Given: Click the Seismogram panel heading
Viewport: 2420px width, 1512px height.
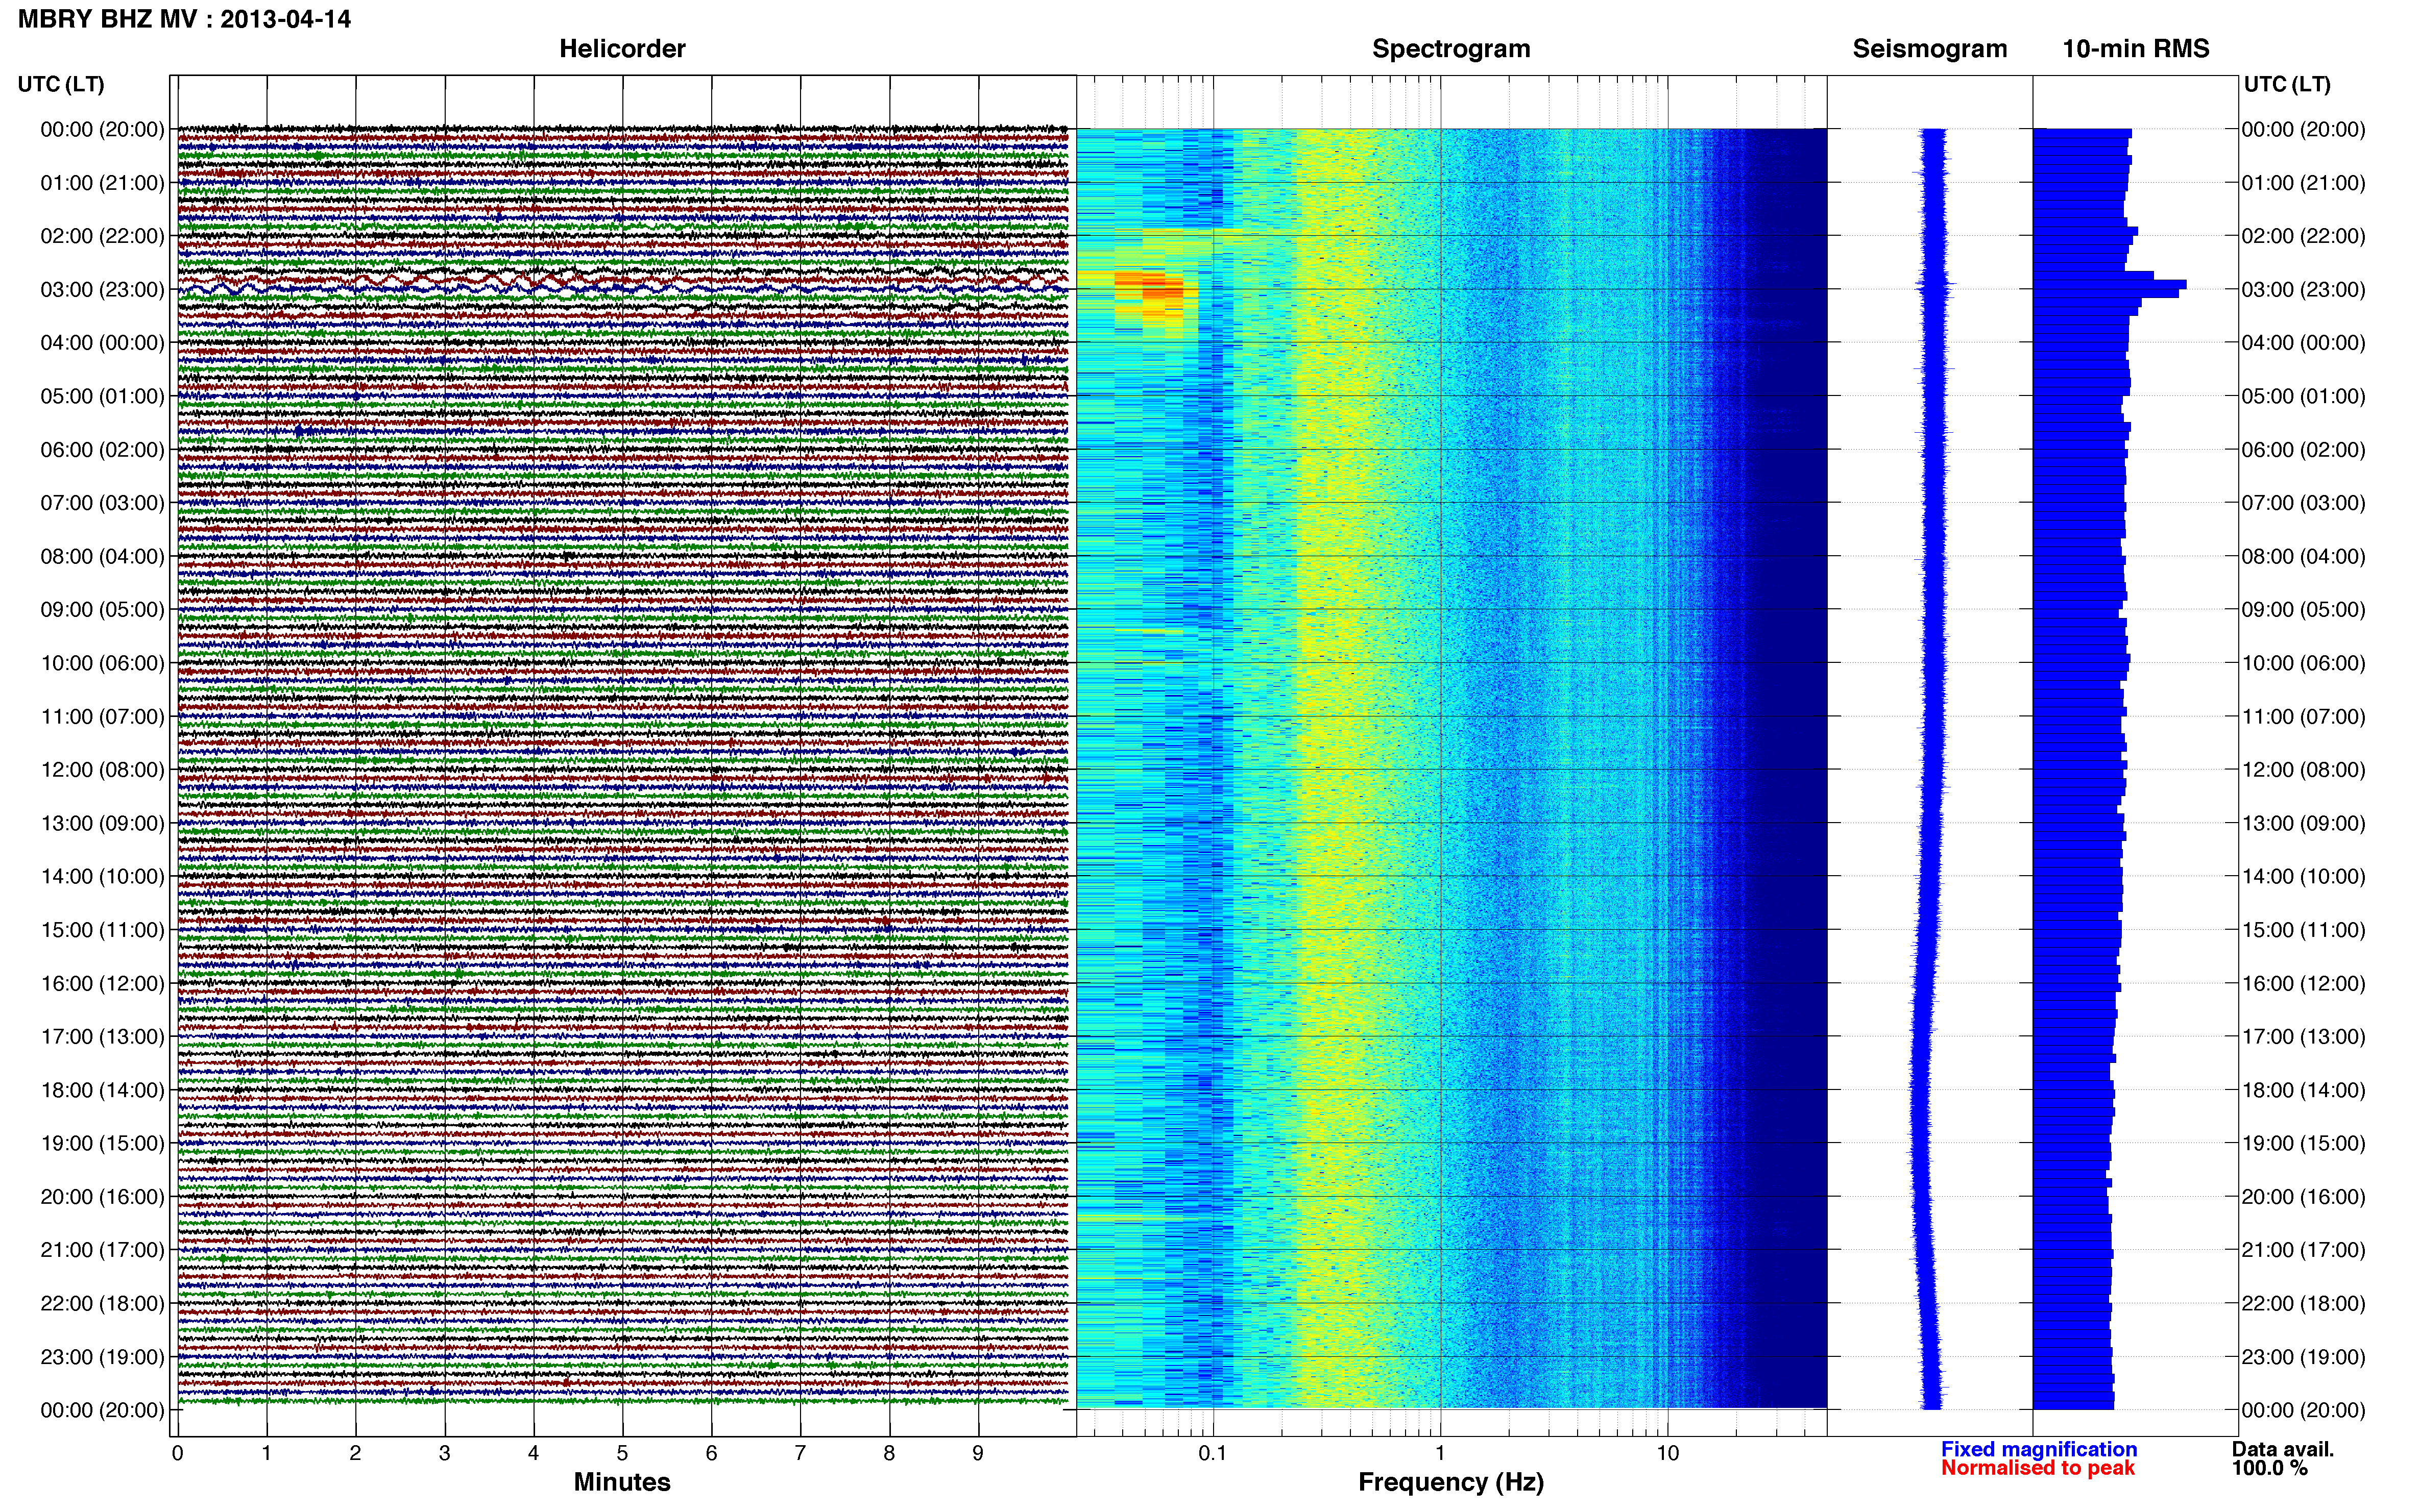Looking at the screenshot, I should [1930, 49].
